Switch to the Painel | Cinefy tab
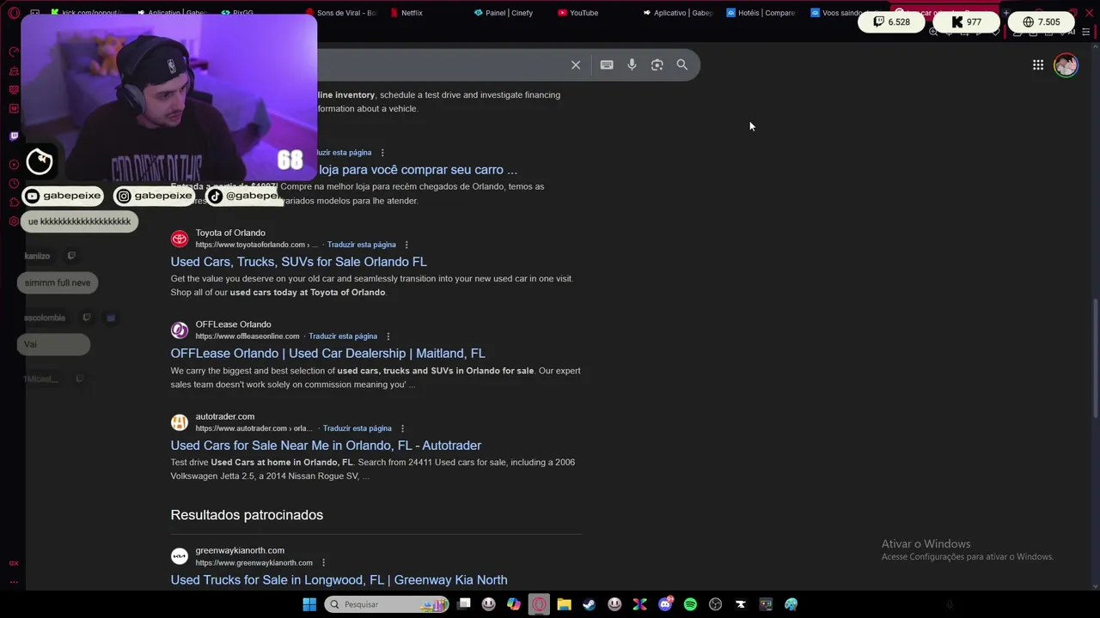This screenshot has width=1100, height=618. point(504,13)
